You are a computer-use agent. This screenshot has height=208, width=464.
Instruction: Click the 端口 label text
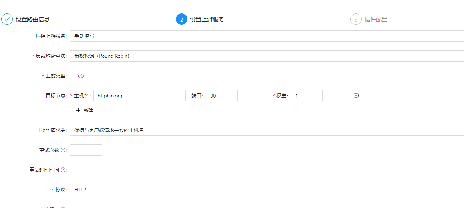(197, 96)
